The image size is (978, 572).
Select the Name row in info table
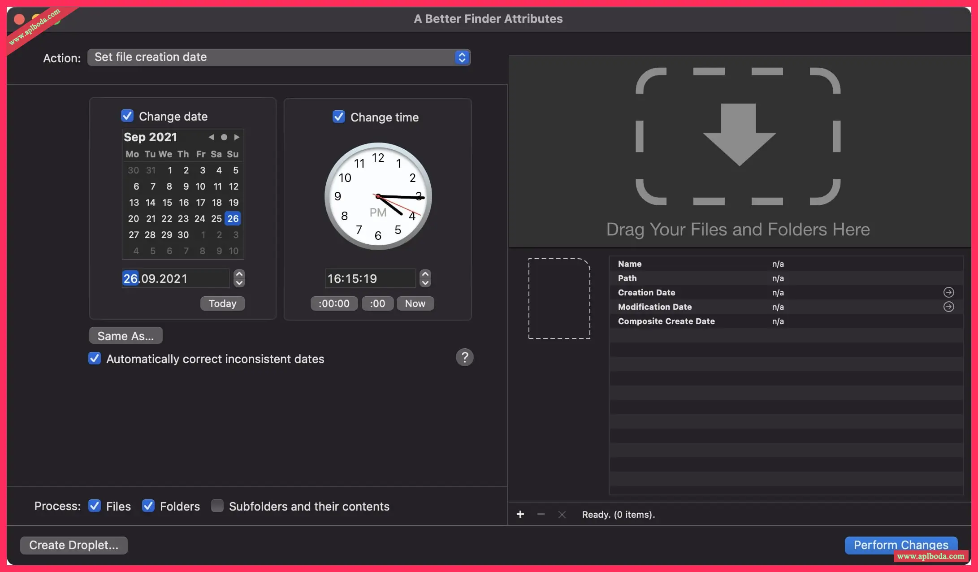787,264
